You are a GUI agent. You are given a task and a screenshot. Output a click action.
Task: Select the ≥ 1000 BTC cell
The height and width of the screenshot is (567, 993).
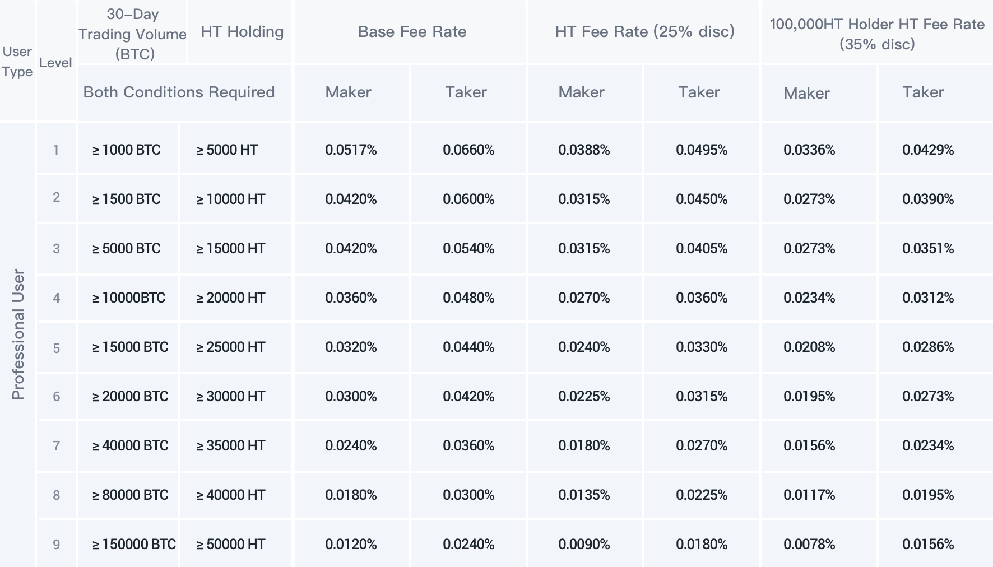[127, 150]
